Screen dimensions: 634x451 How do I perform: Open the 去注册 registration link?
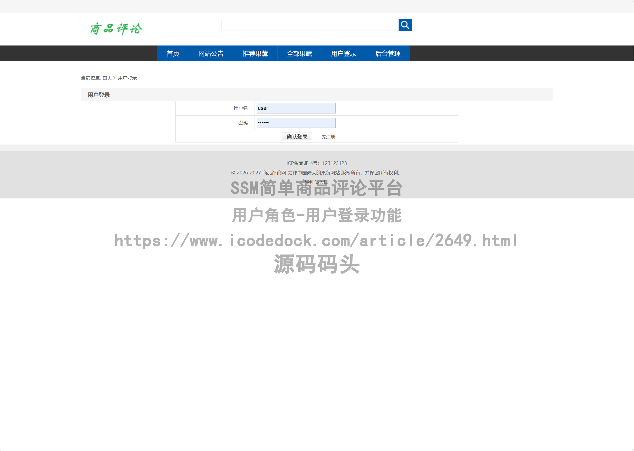coord(328,137)
